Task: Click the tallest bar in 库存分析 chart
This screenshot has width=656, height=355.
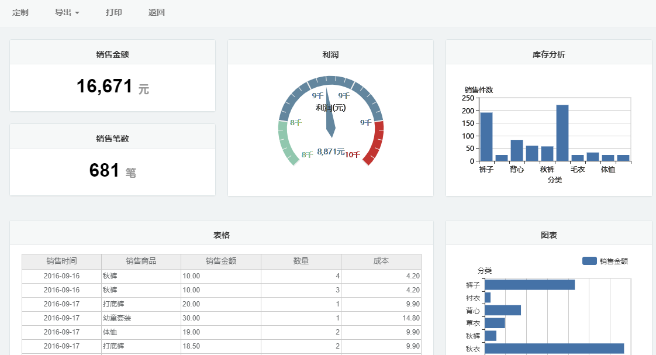Action: [562, 133]
